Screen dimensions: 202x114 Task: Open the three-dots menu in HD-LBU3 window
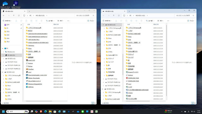pos(68,21)
